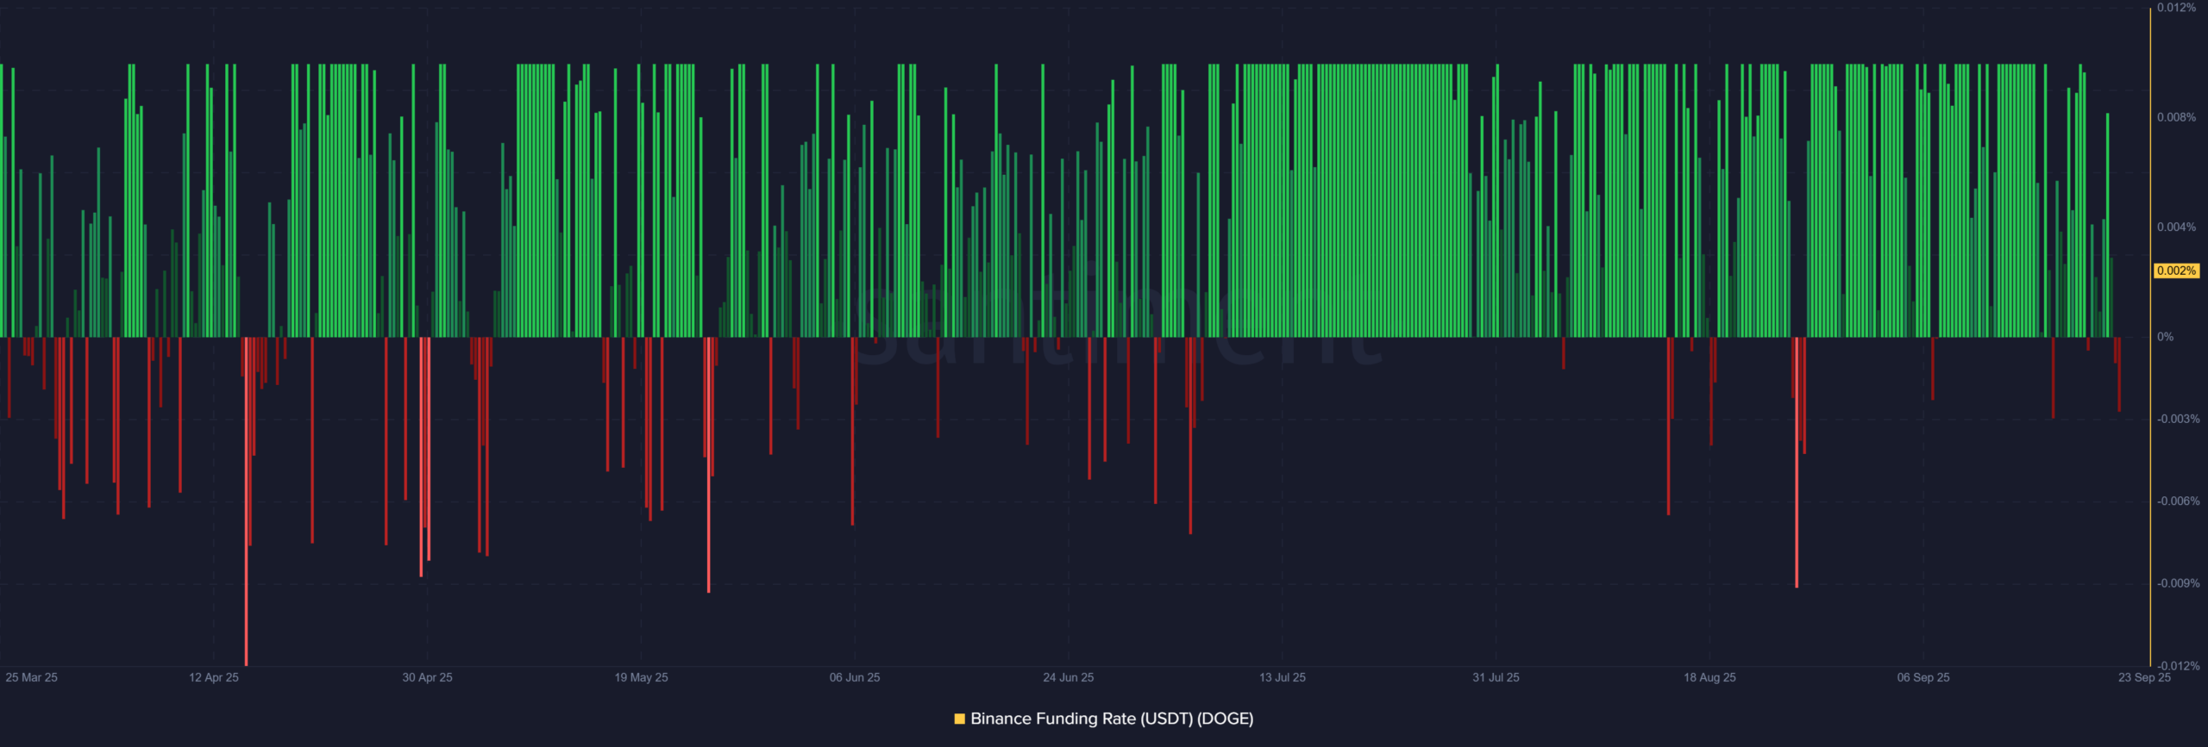Pick the 19 May 25 date marker
2208x747 pixels.
pyautogui.click(x=641, y=677)
